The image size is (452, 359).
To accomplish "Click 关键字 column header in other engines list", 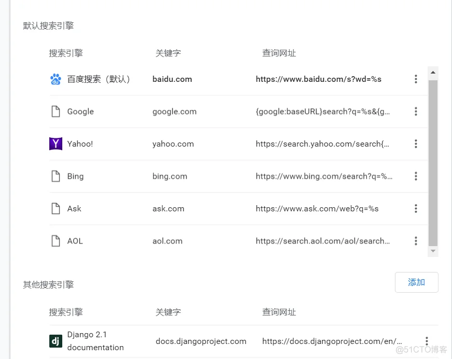I will (168, 312).
